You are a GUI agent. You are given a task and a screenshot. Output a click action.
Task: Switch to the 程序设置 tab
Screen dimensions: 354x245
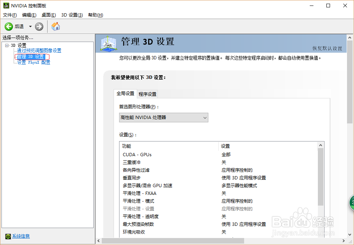click(147, 94)
